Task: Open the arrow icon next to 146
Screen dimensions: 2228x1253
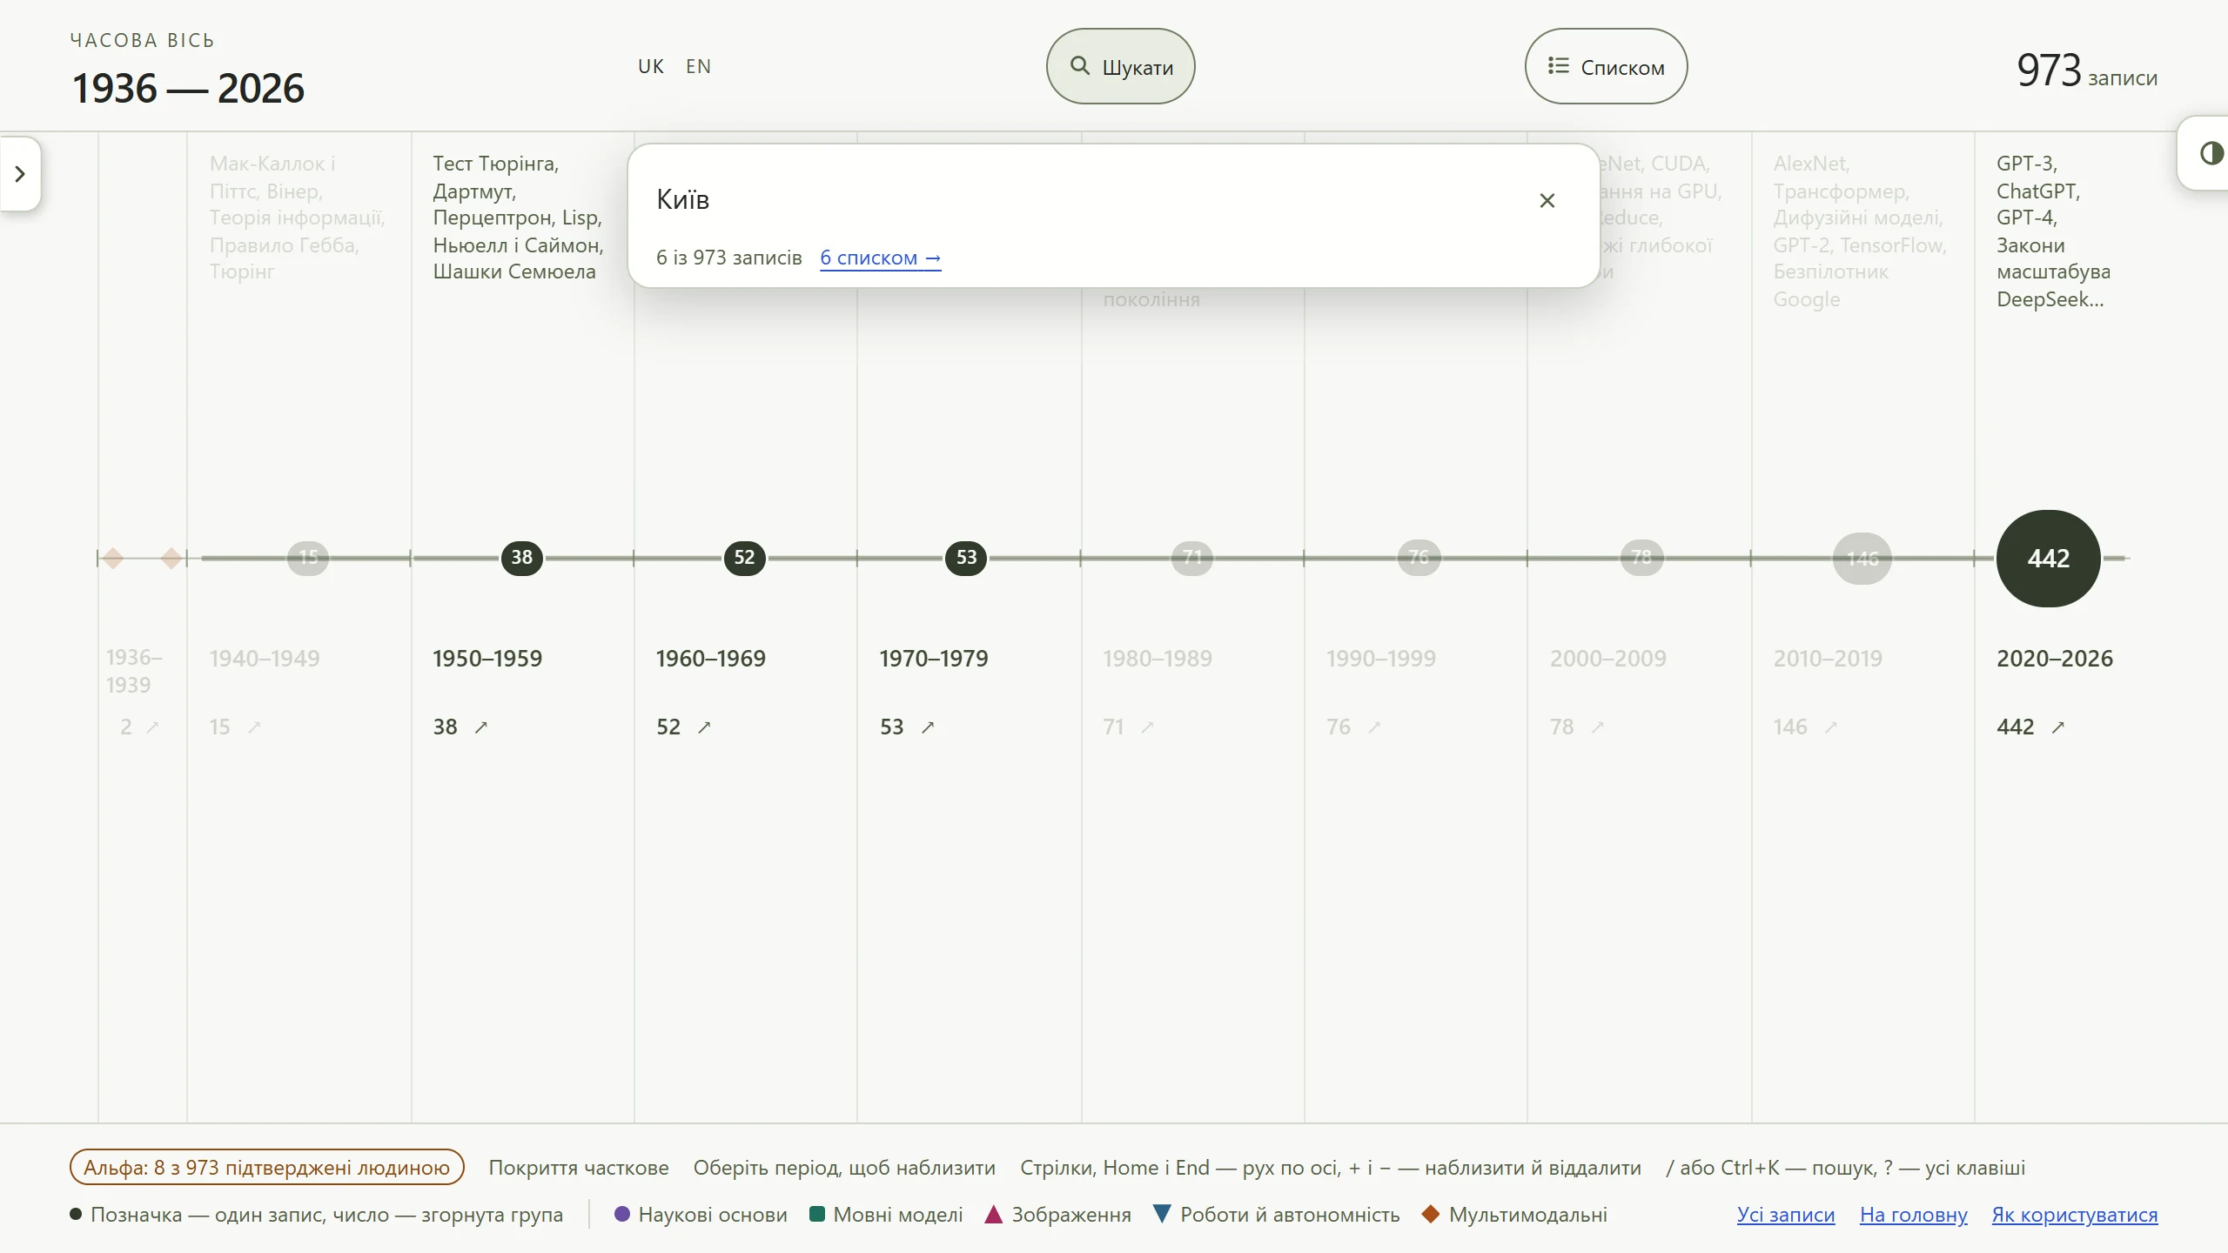Action: tap(1830, 727)
